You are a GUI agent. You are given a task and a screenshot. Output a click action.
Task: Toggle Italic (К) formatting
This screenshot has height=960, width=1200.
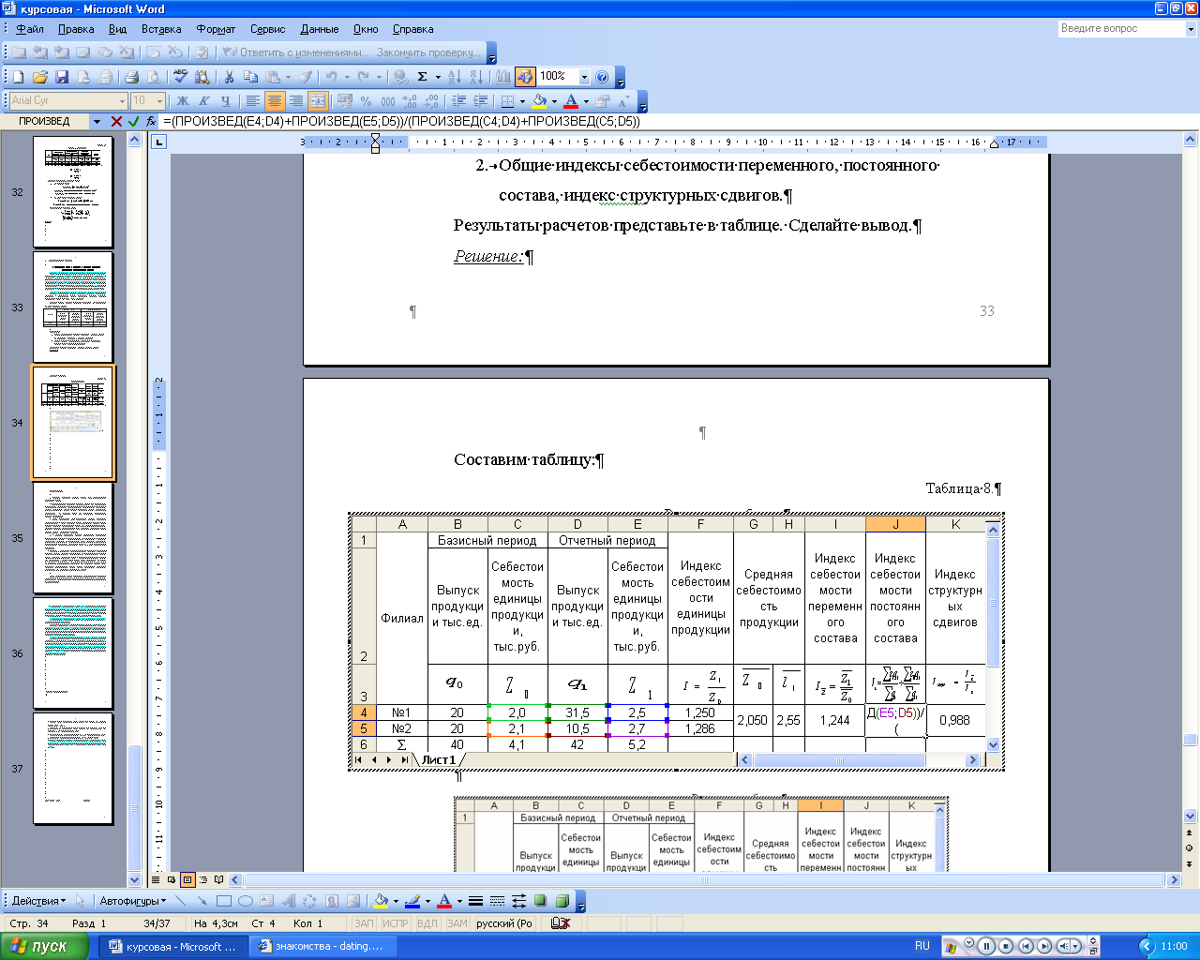[204, 100]
